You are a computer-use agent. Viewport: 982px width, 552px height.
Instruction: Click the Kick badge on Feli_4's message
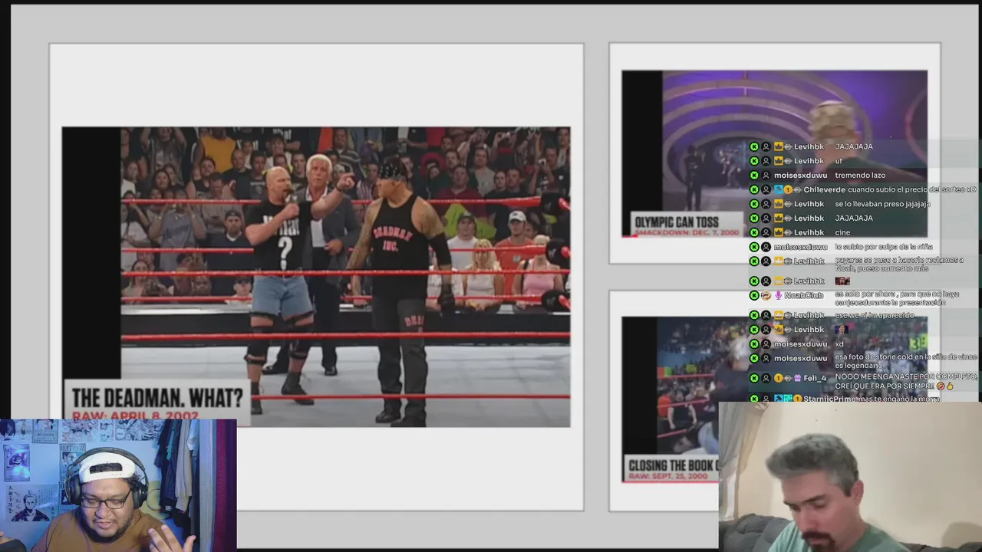point(754,378)
